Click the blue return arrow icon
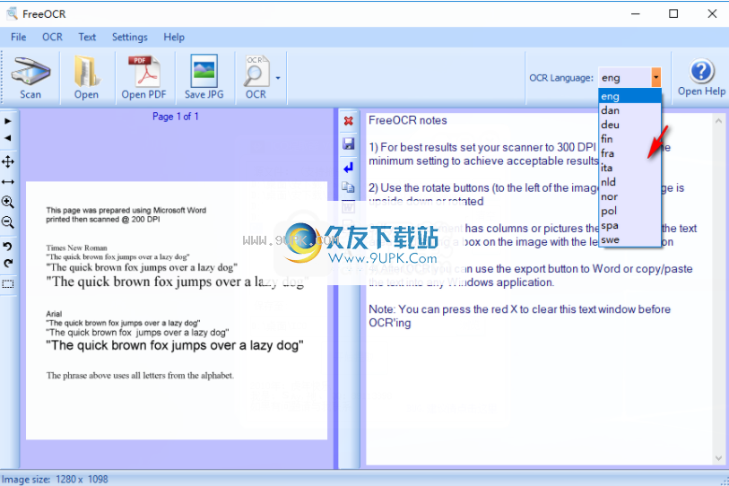This screenshot has width=729, height=486. tap(348, 167)
